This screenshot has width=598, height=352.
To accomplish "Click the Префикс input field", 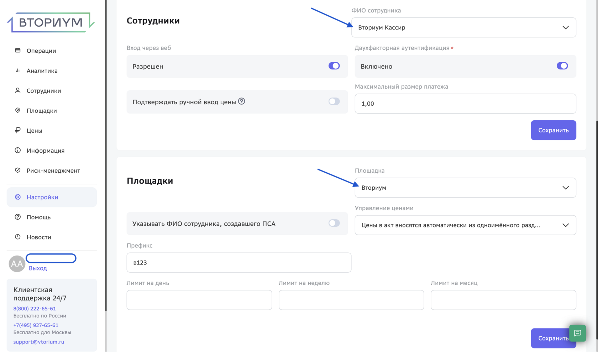I will (239, 263).
